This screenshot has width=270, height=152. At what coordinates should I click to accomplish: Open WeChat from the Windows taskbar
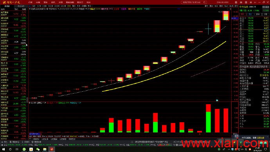tap(38, 149)
